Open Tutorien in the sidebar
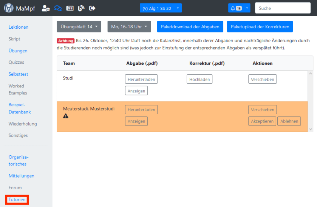 [17, 199]
